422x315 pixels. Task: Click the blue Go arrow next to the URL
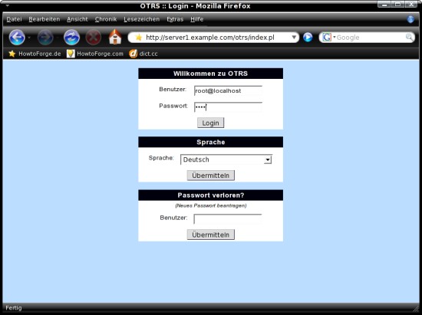(308, 37)
